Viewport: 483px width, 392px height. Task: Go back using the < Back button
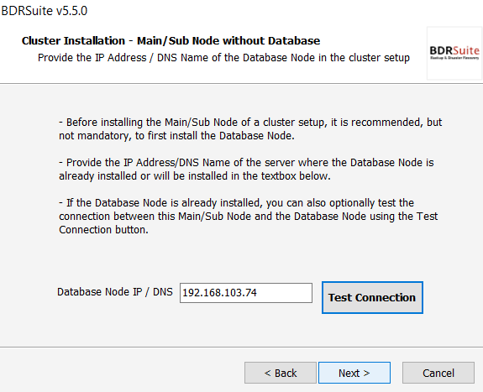click(x=281, y=373)
